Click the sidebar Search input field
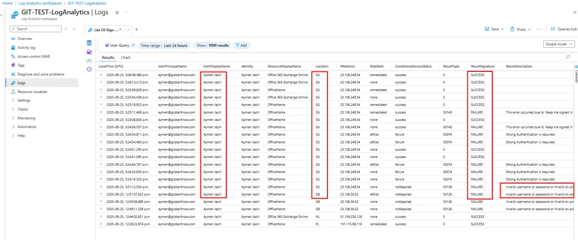The image size is (578, 240). click(x=37, y=29)
